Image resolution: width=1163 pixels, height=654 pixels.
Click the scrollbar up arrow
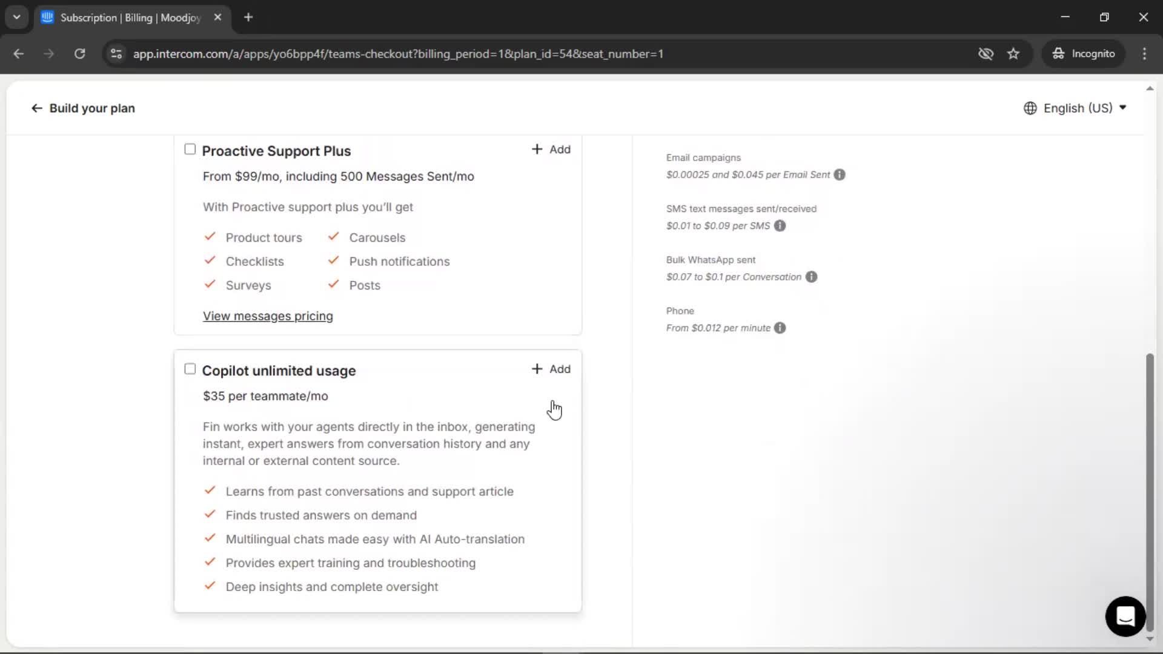coord(1150,88)
